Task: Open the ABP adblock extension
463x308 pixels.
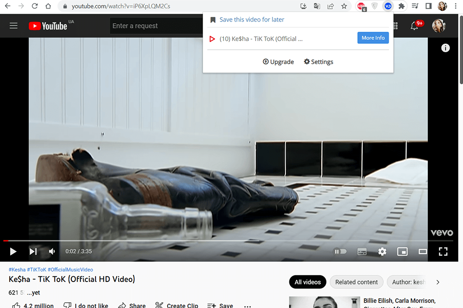Action: point(361,6)
